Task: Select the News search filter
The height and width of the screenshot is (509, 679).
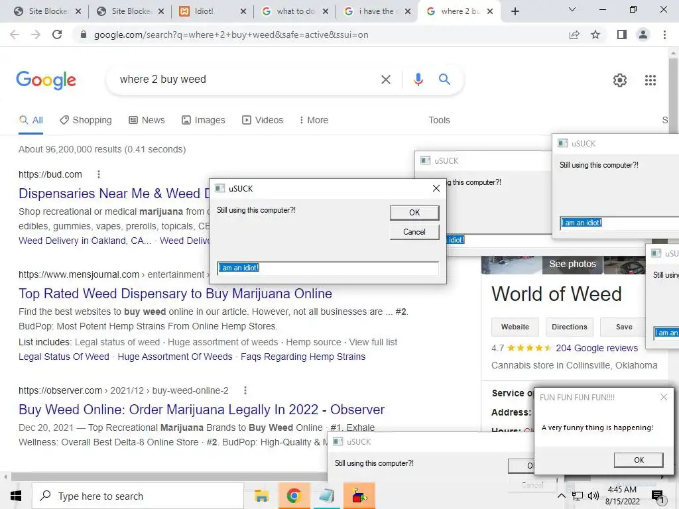Action: (147, 120)
